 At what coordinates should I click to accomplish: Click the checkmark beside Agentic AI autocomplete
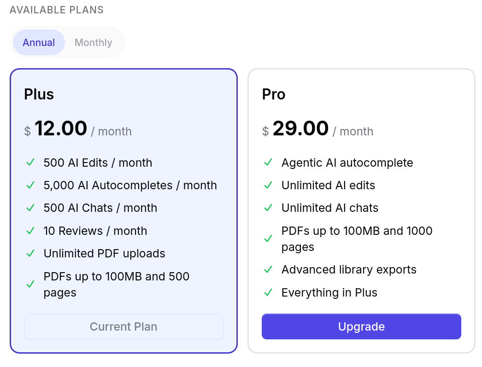click(268, 162)
